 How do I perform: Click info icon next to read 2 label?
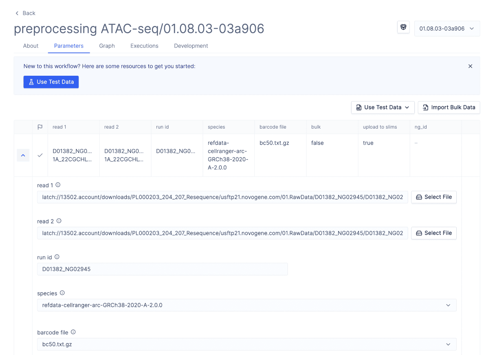(59, 221)
